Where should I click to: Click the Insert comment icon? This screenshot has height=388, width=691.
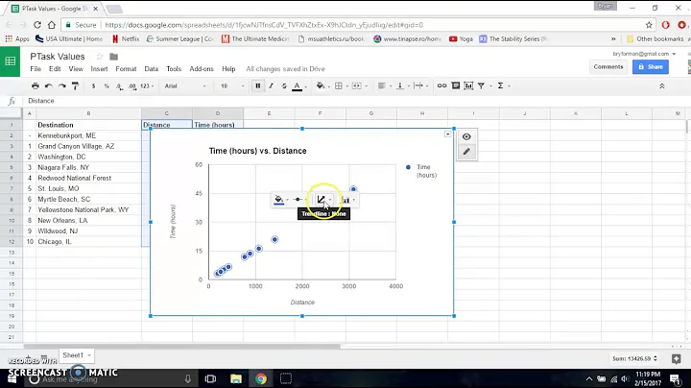455,86
